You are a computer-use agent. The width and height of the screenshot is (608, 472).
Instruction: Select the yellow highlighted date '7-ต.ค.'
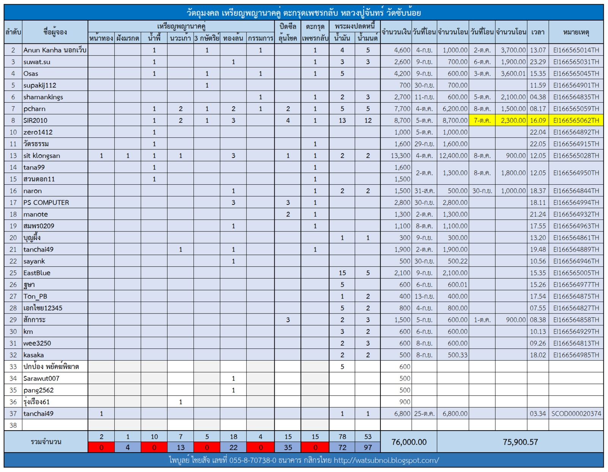(x=482, y=120)
